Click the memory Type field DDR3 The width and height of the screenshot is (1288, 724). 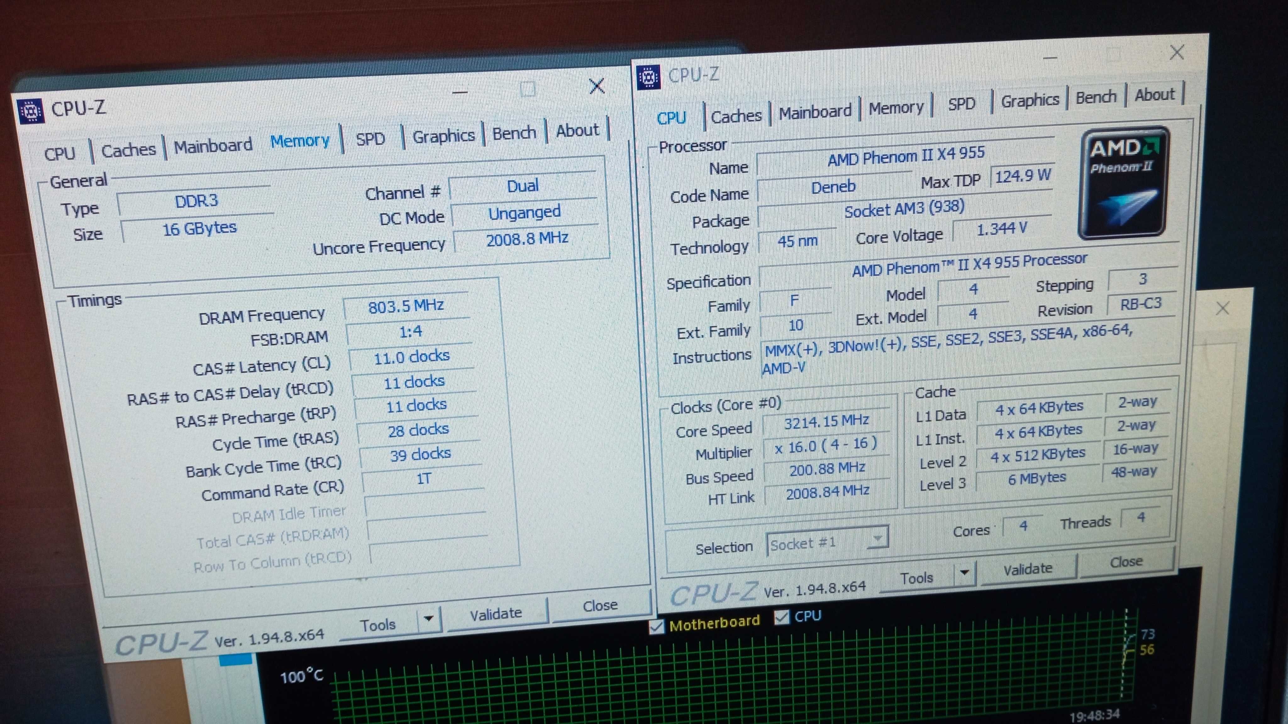click(197, 201)
